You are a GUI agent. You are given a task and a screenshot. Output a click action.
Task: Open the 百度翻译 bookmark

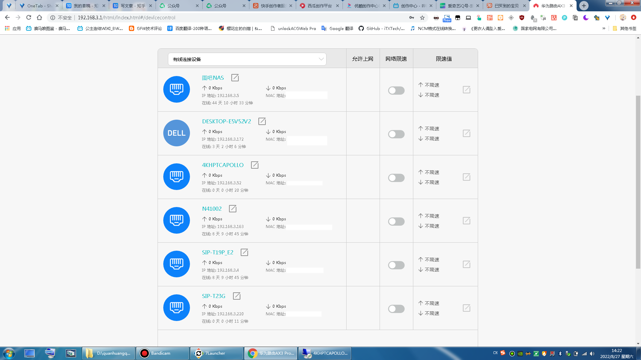tap(190, 29)
